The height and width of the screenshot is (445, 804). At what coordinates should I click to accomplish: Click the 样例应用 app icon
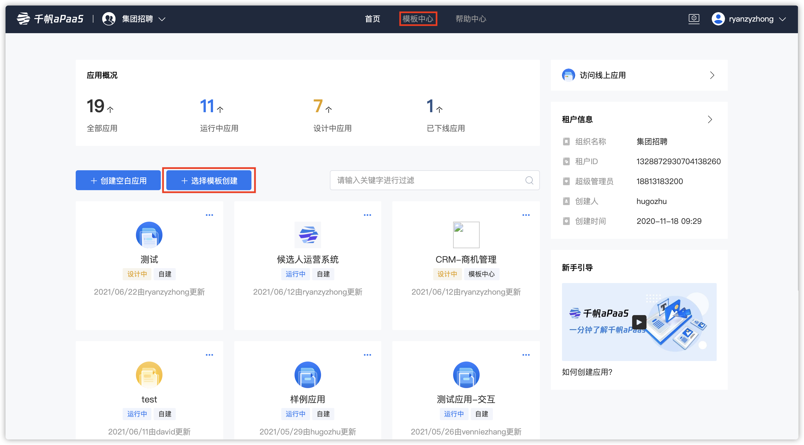308,375
